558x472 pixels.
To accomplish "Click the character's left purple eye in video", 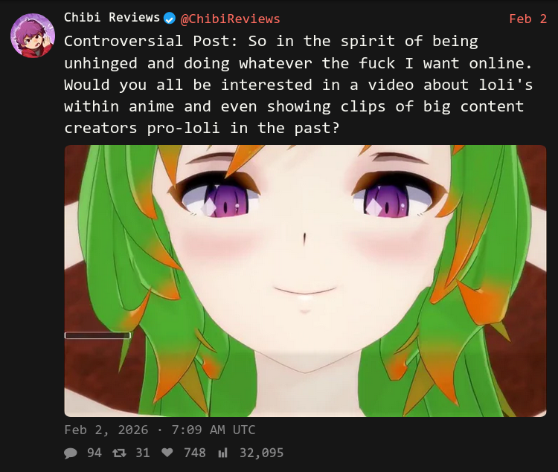I will (x=226, y=201).
